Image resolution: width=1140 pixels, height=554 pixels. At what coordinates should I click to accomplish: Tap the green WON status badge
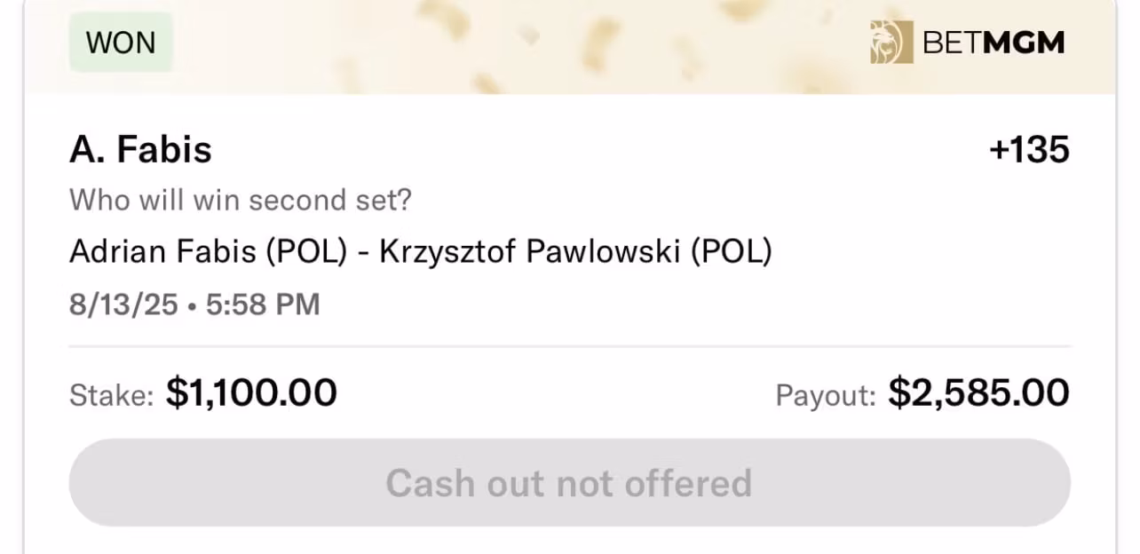(x=121, y=42)
